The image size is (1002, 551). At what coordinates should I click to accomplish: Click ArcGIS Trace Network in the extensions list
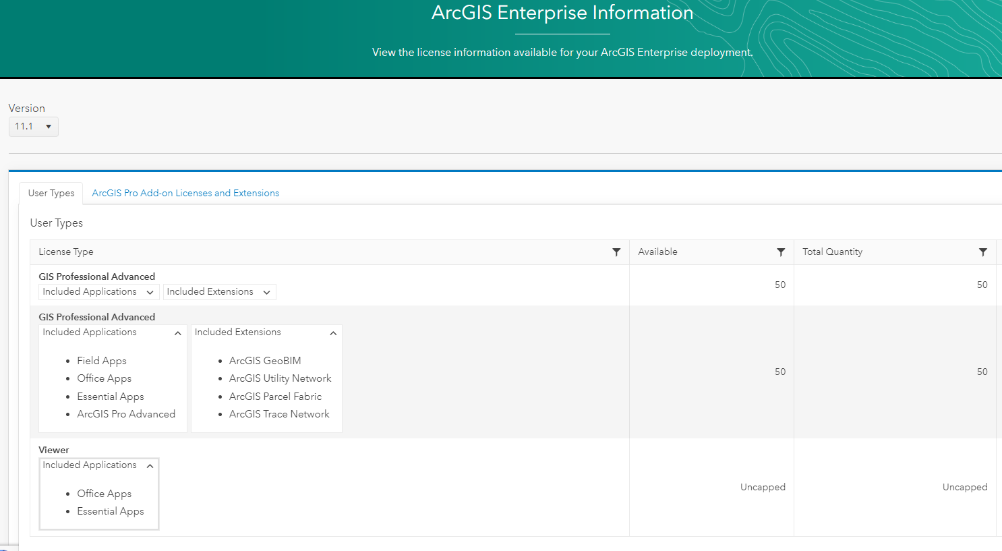point(279,414)
